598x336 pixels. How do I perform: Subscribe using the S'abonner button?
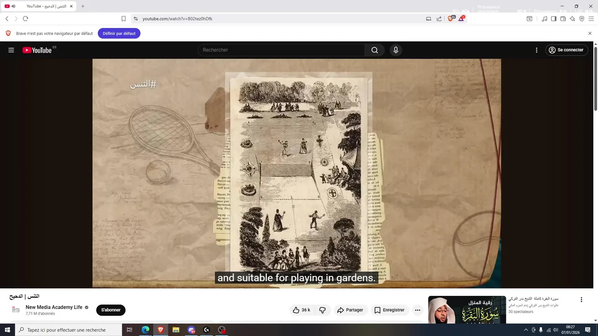click(x=111, y=310)
